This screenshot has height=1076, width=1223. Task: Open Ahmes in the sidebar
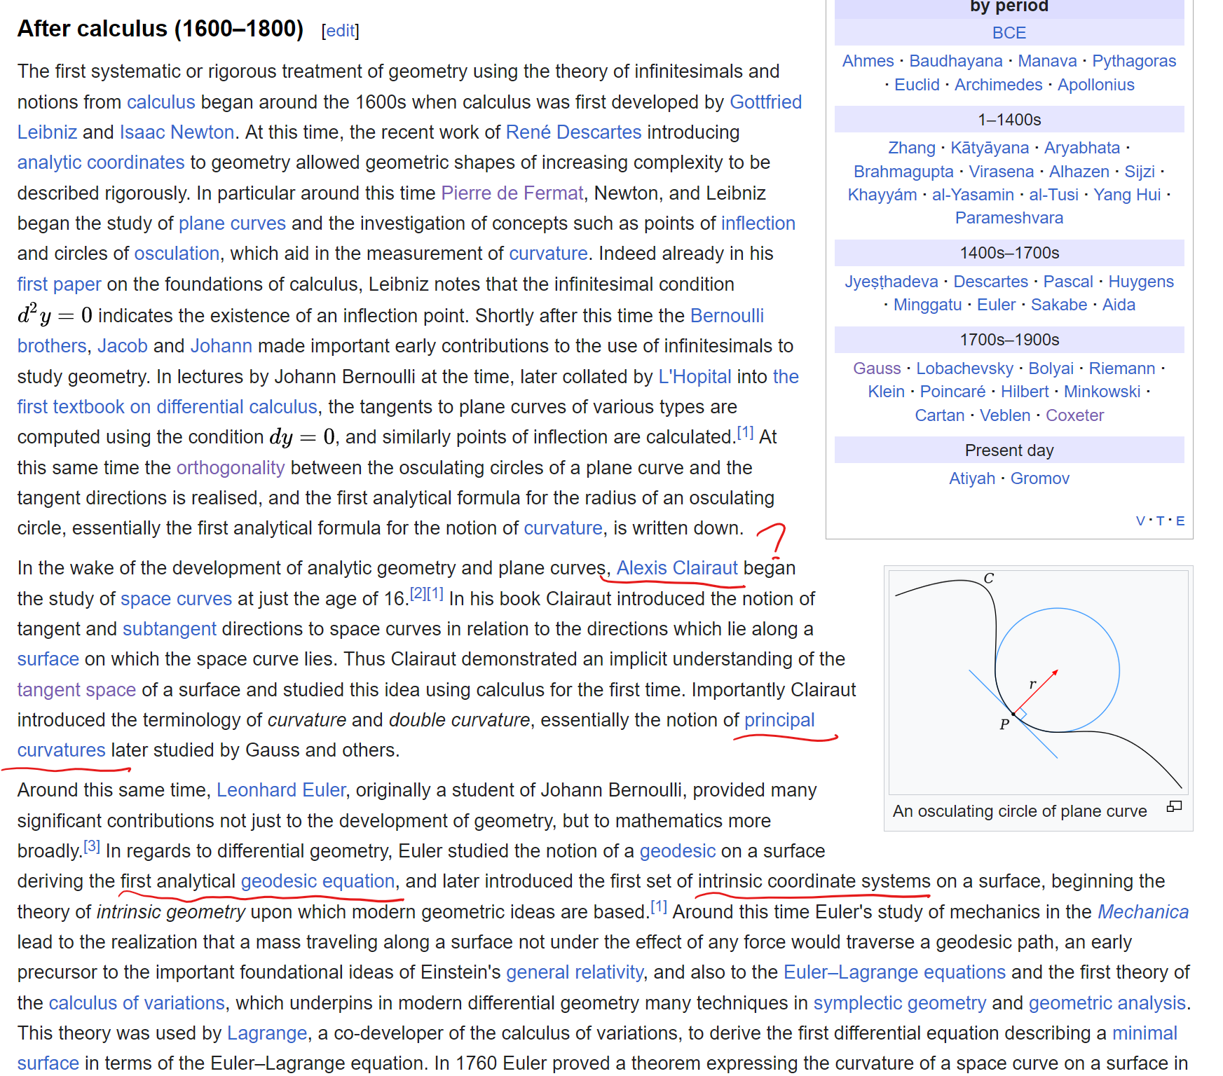868,61
